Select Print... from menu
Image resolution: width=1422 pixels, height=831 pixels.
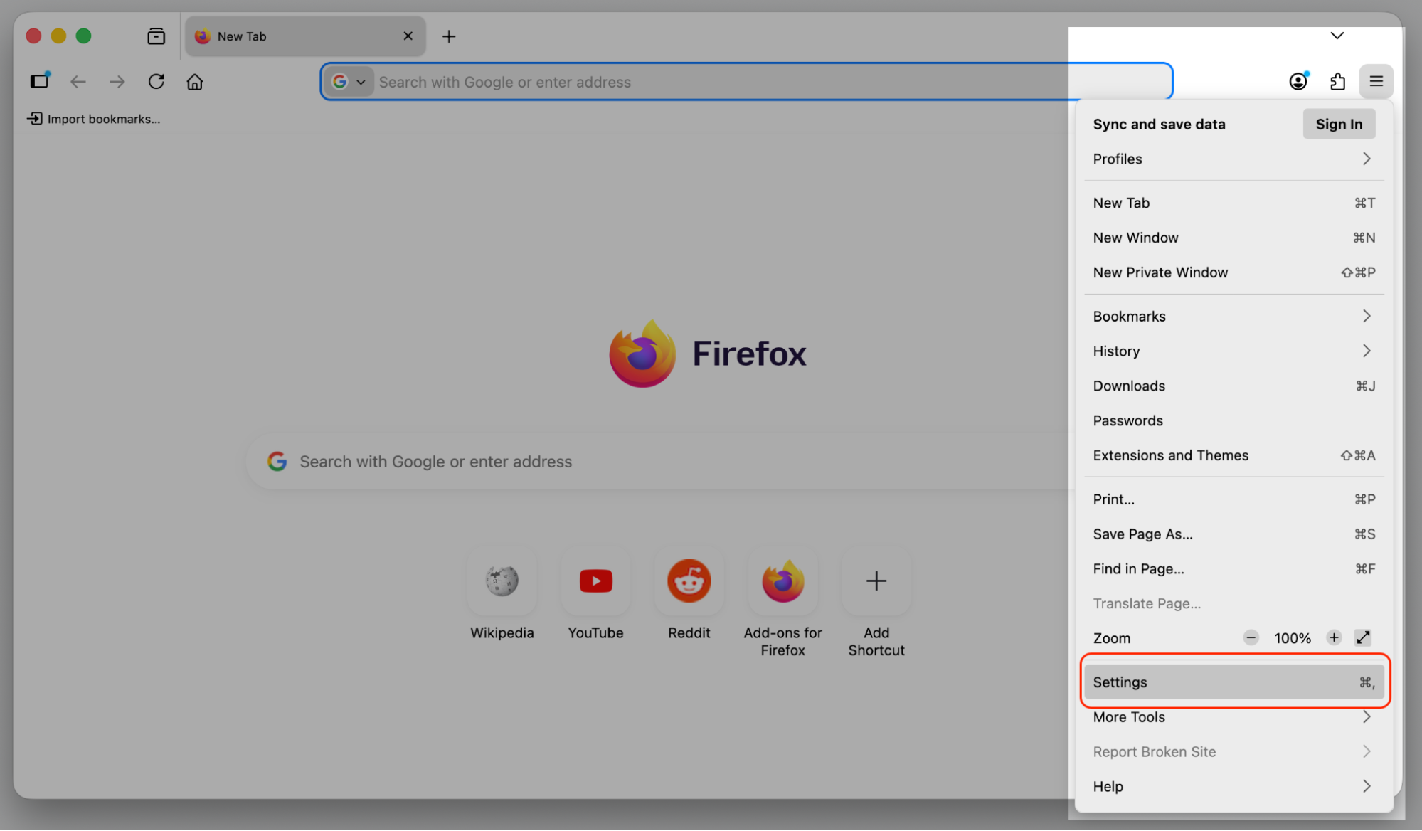click(x=1234, y=499)
